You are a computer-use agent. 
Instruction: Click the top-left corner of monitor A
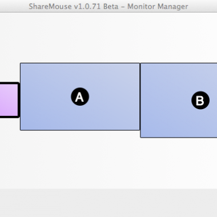point(21,63)
